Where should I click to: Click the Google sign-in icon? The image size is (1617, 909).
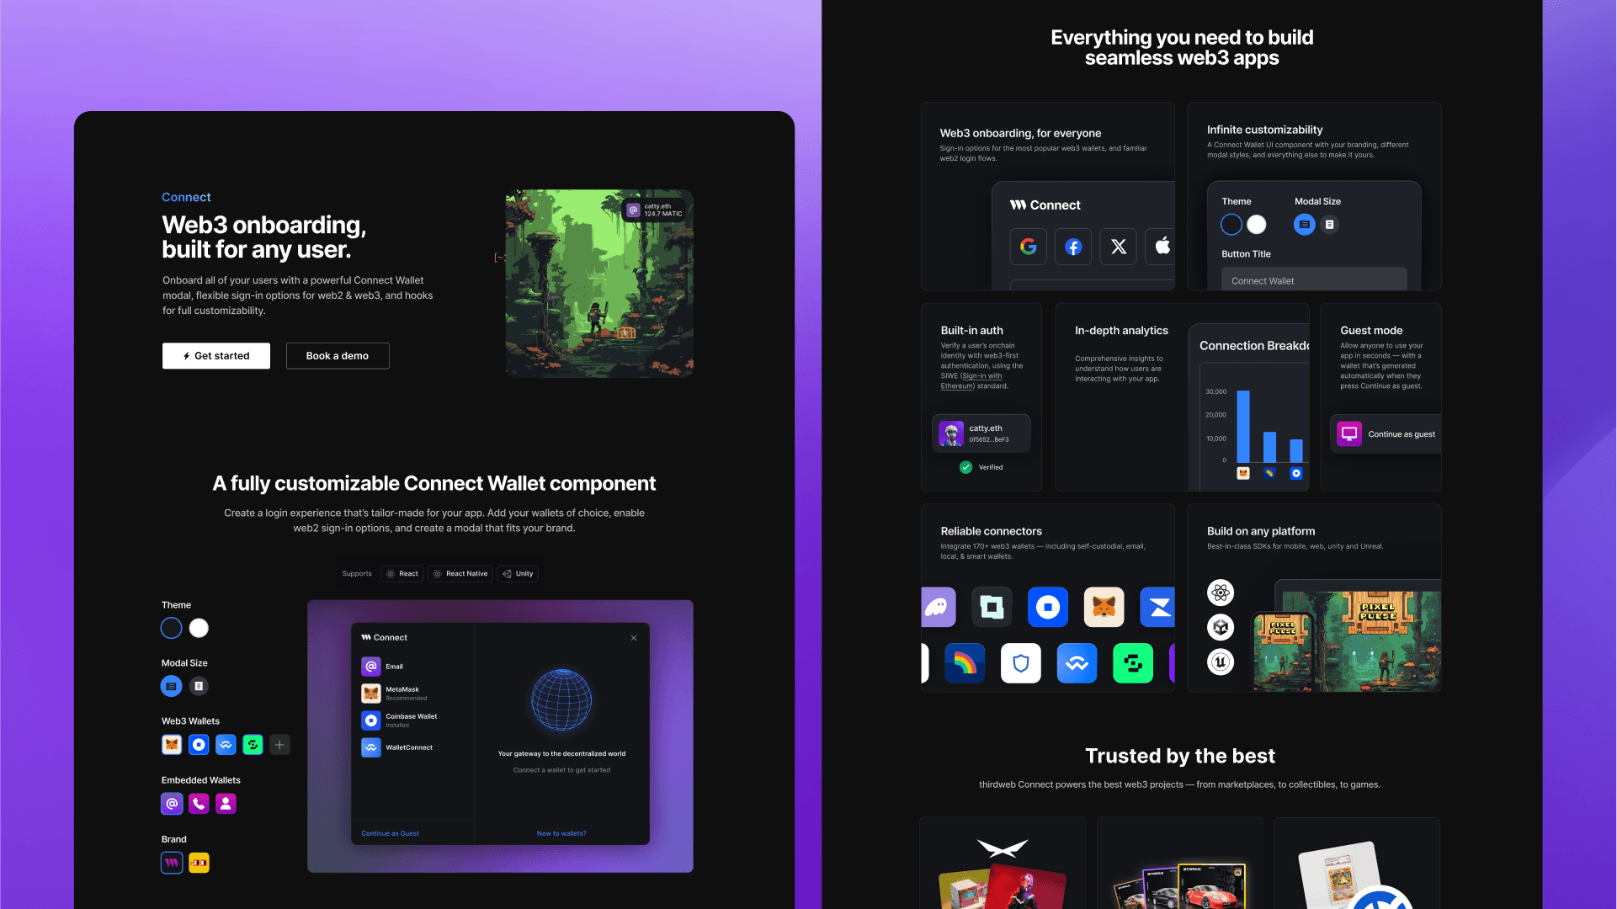click(x=1029, y=247)
